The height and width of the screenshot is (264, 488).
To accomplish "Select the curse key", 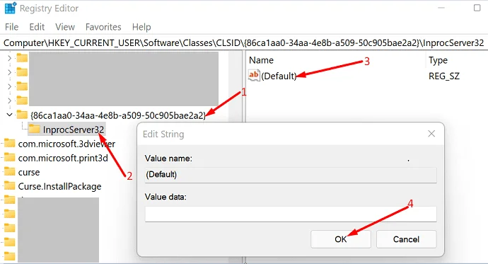I will [29, 172].
